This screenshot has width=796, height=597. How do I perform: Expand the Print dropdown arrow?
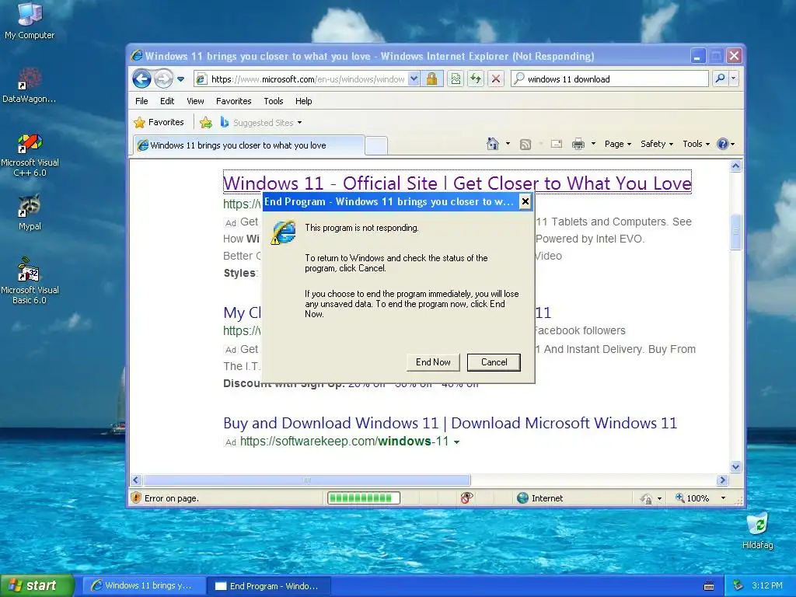click(x=593, y=144)
